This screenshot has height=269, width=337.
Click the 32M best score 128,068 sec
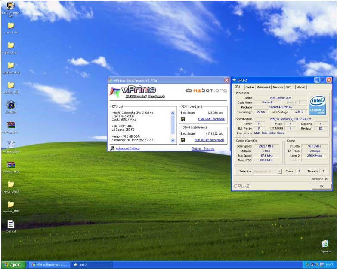click(x=215, y=113)
